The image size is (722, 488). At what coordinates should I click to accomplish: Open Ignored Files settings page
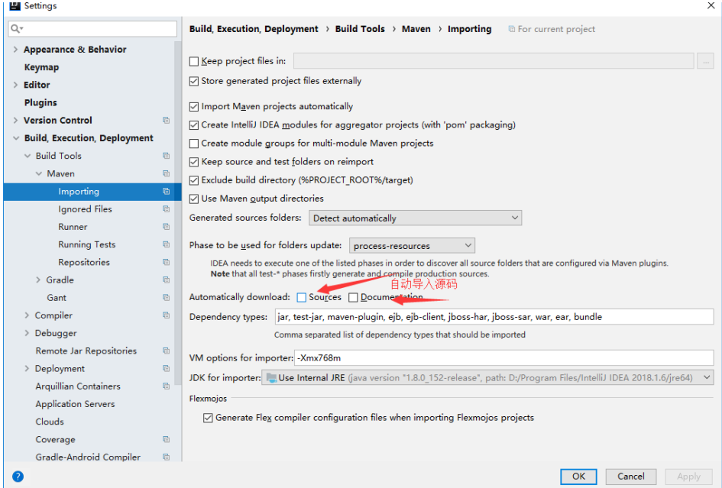pos(85,209)
